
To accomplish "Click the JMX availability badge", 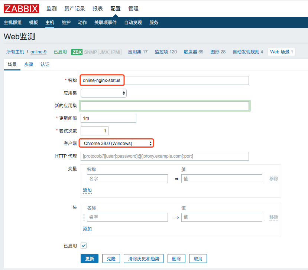I will click(104, 52).
